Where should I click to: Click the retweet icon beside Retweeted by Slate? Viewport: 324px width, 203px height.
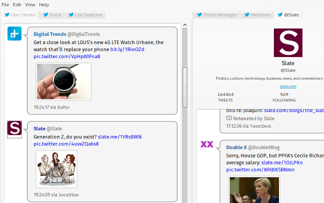tap(229, 118)
